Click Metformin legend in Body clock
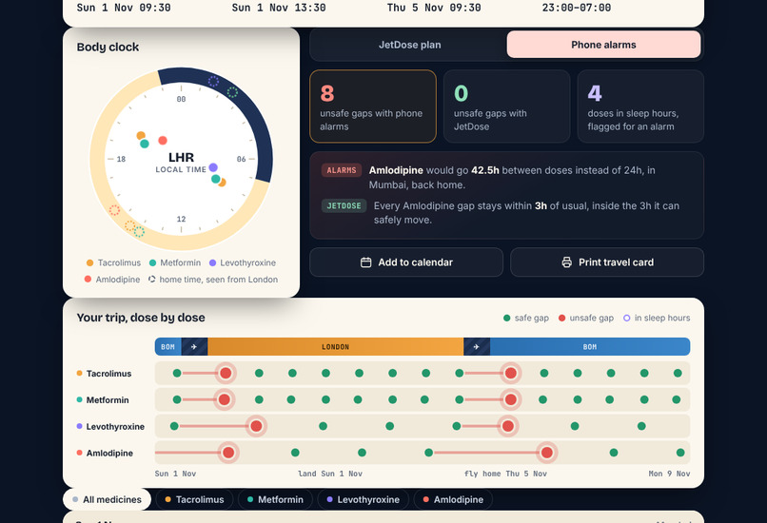Viewport: 767px width, 523px height. click(x=175, y=263)
